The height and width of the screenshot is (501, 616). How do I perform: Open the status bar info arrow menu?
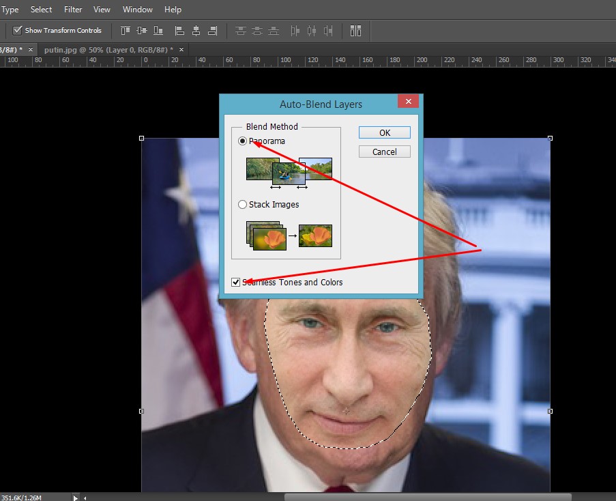coord(76,498)
